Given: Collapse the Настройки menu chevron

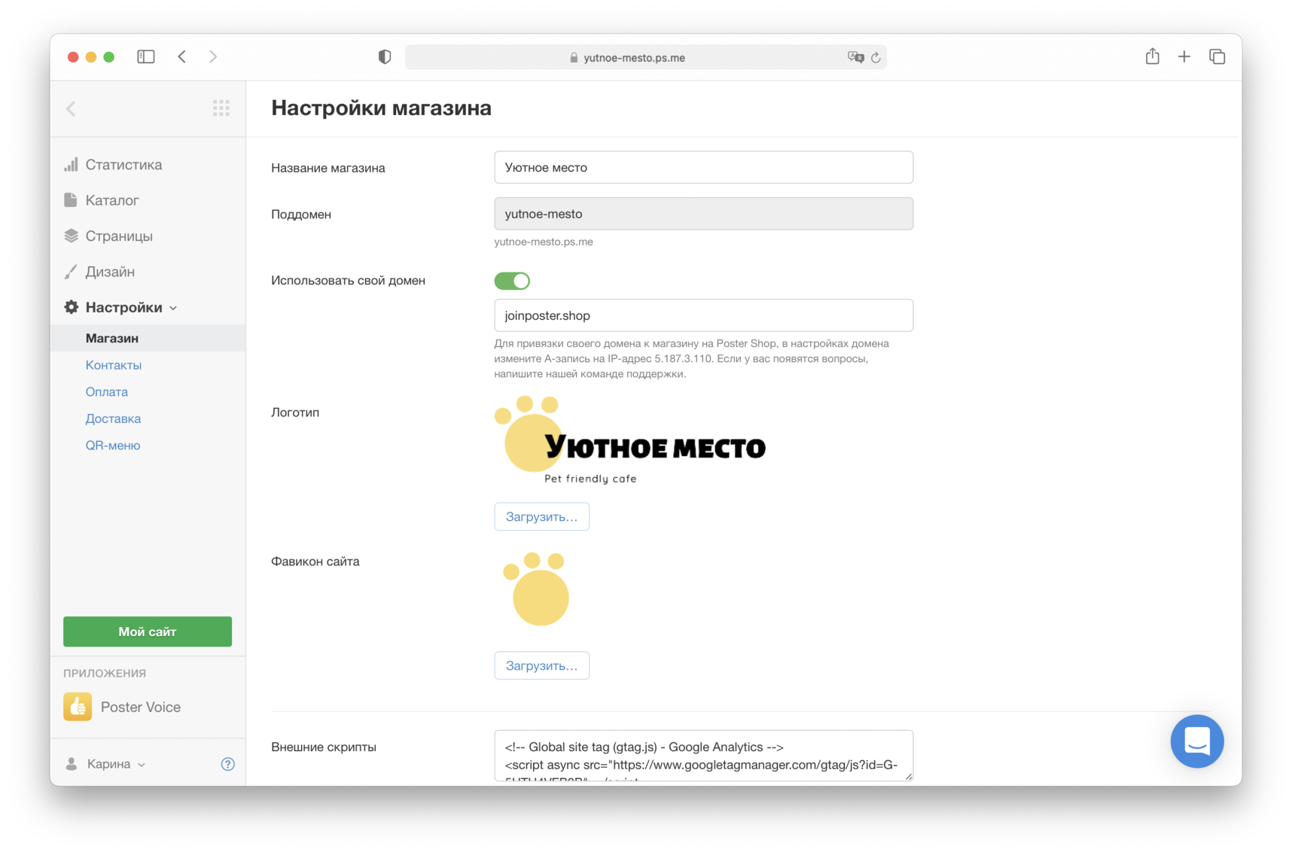Looking at the screenshot, I should click(174, 308).
